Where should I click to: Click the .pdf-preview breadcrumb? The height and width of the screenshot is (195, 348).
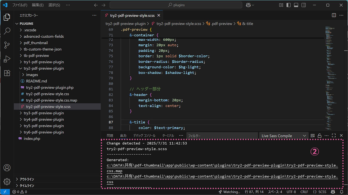219,23
